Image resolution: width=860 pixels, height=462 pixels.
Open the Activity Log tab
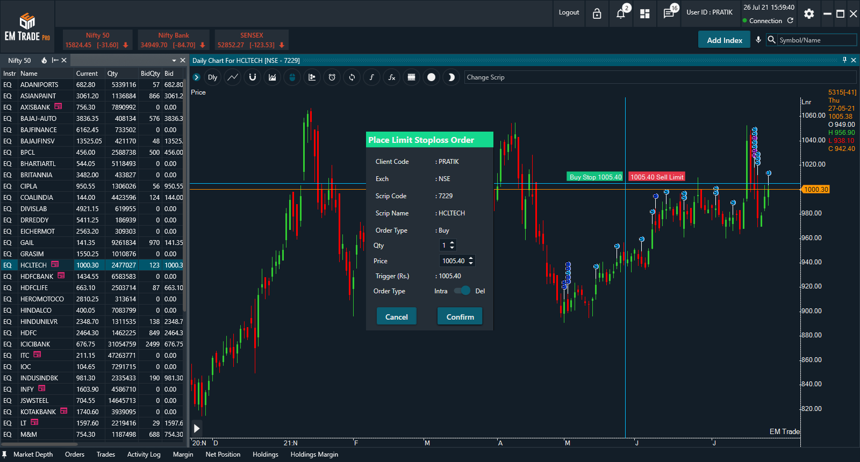point(144,454)
